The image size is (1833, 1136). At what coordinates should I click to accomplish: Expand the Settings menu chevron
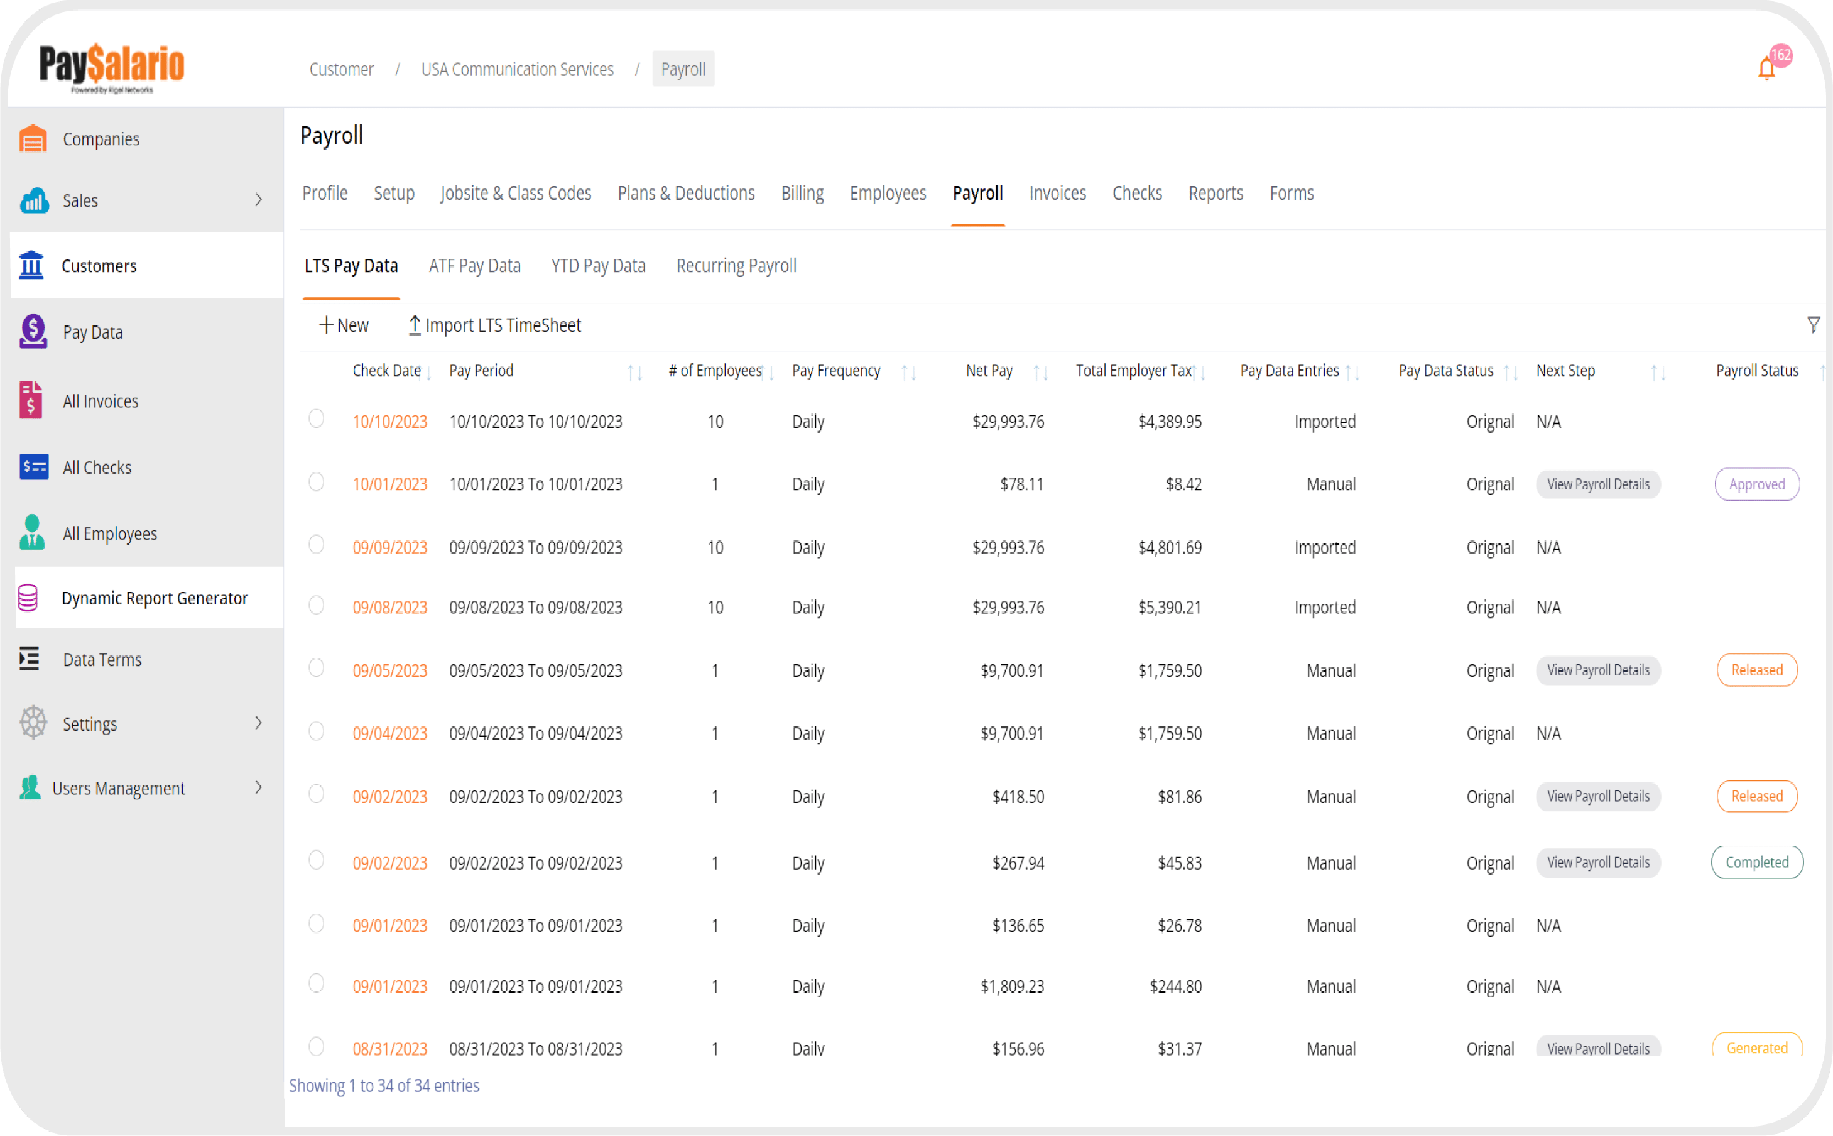258,723
